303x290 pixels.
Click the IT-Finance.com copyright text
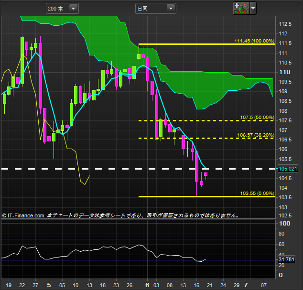click(x=23, y=215)
